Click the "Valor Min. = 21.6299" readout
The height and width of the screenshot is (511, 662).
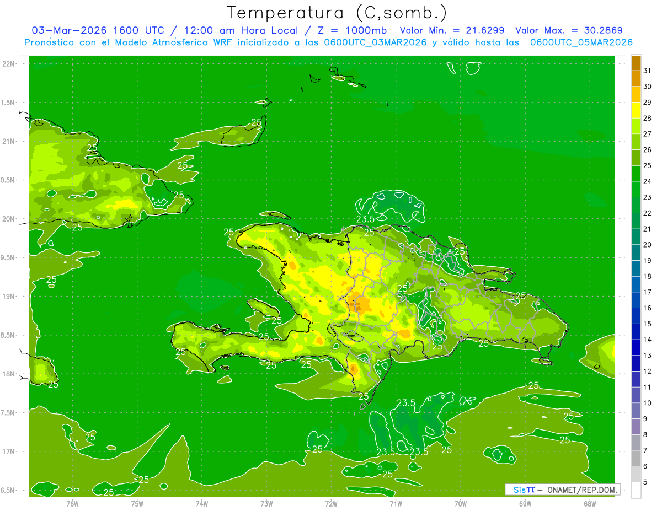452,30
